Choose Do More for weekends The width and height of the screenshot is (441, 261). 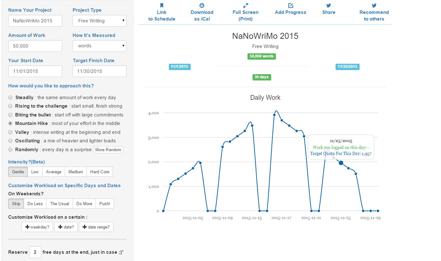[x=84, y=204]
